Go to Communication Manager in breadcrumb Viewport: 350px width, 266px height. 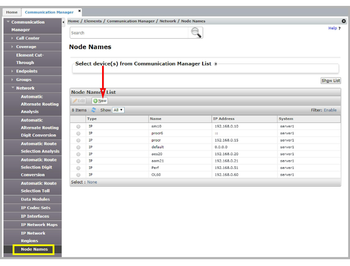[130, 21]
